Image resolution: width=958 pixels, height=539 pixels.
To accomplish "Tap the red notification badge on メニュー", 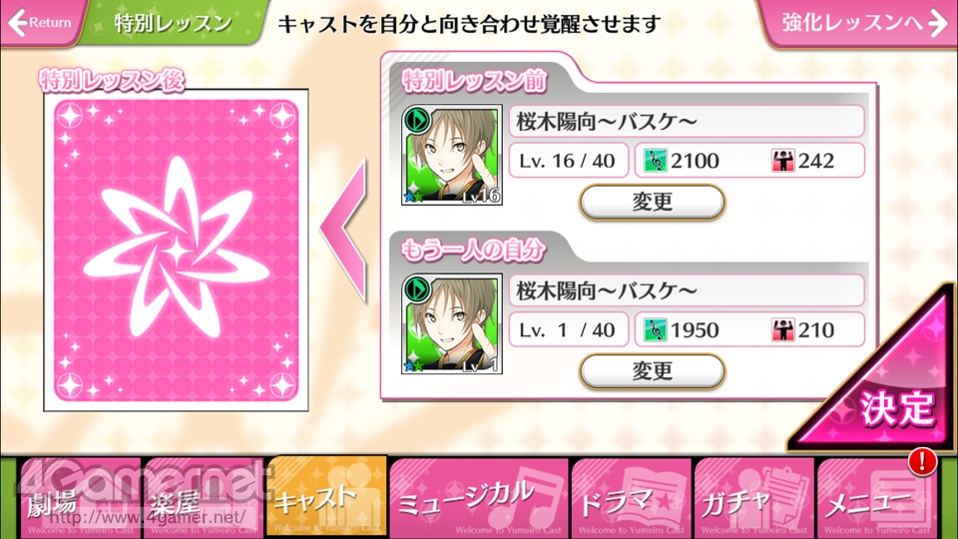I will tap(922, 461).
